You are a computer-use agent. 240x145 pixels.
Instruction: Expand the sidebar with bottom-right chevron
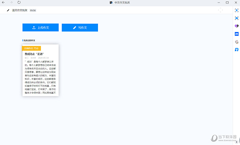tap(237, 142)
